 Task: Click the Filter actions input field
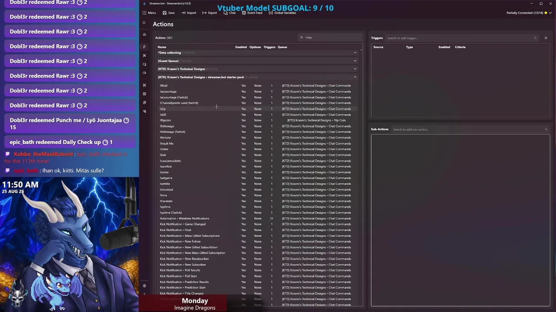coord(331,37)
